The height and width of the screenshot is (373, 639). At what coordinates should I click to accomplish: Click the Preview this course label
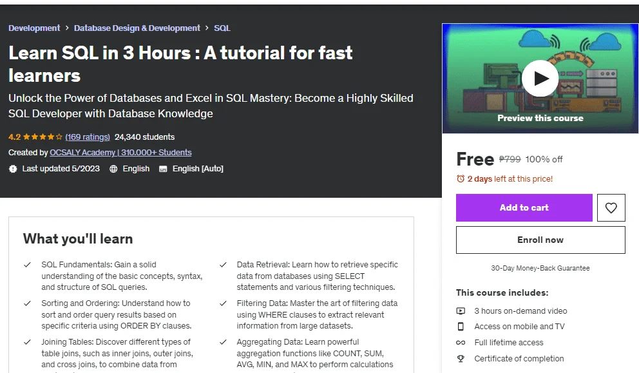pyautogui.click(x=540, y=119)
